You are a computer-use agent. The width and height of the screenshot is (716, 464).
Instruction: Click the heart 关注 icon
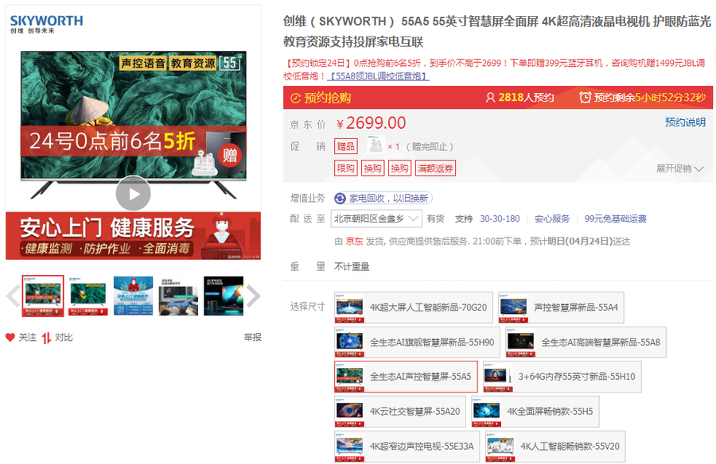coord(10,338)
